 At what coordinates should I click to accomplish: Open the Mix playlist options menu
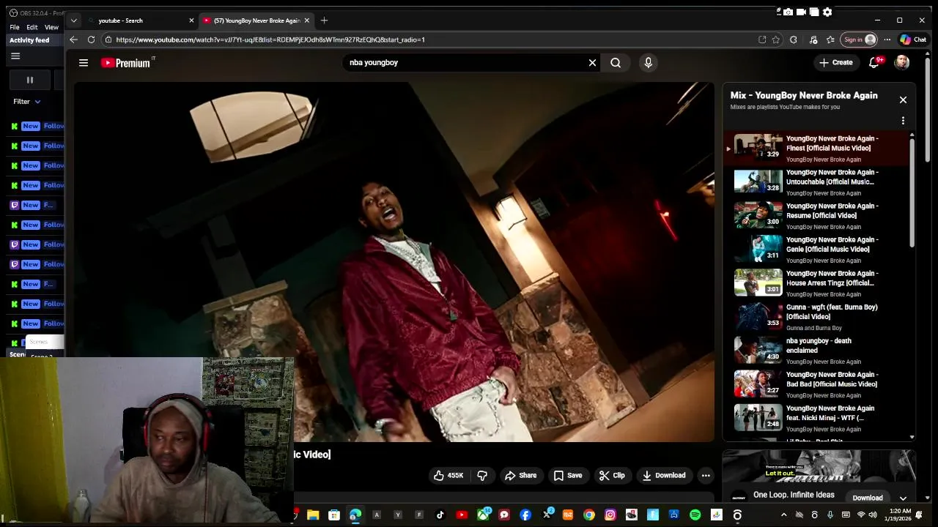click(903, 121)
